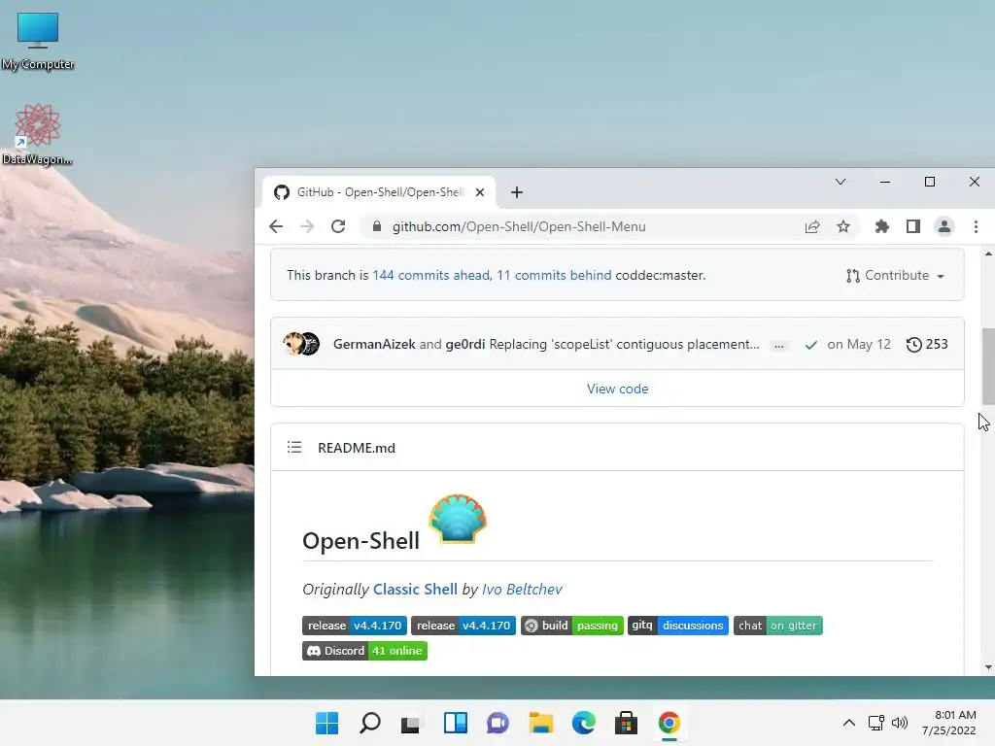Open Task View on taskbar
Image resolution: width=995 pixels, height=746 pixels.
point(411,723)
